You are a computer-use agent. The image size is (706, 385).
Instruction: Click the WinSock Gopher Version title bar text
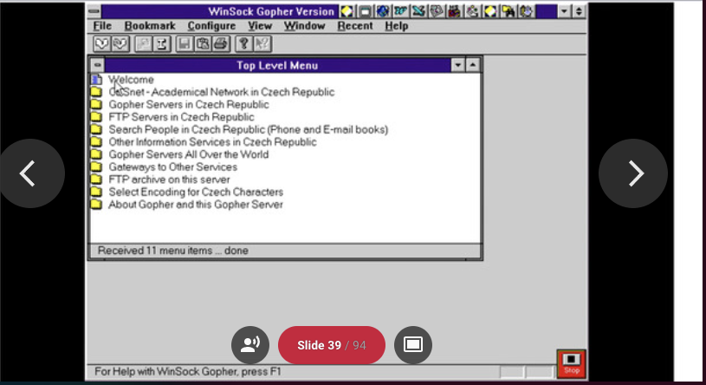click(271, 11)
